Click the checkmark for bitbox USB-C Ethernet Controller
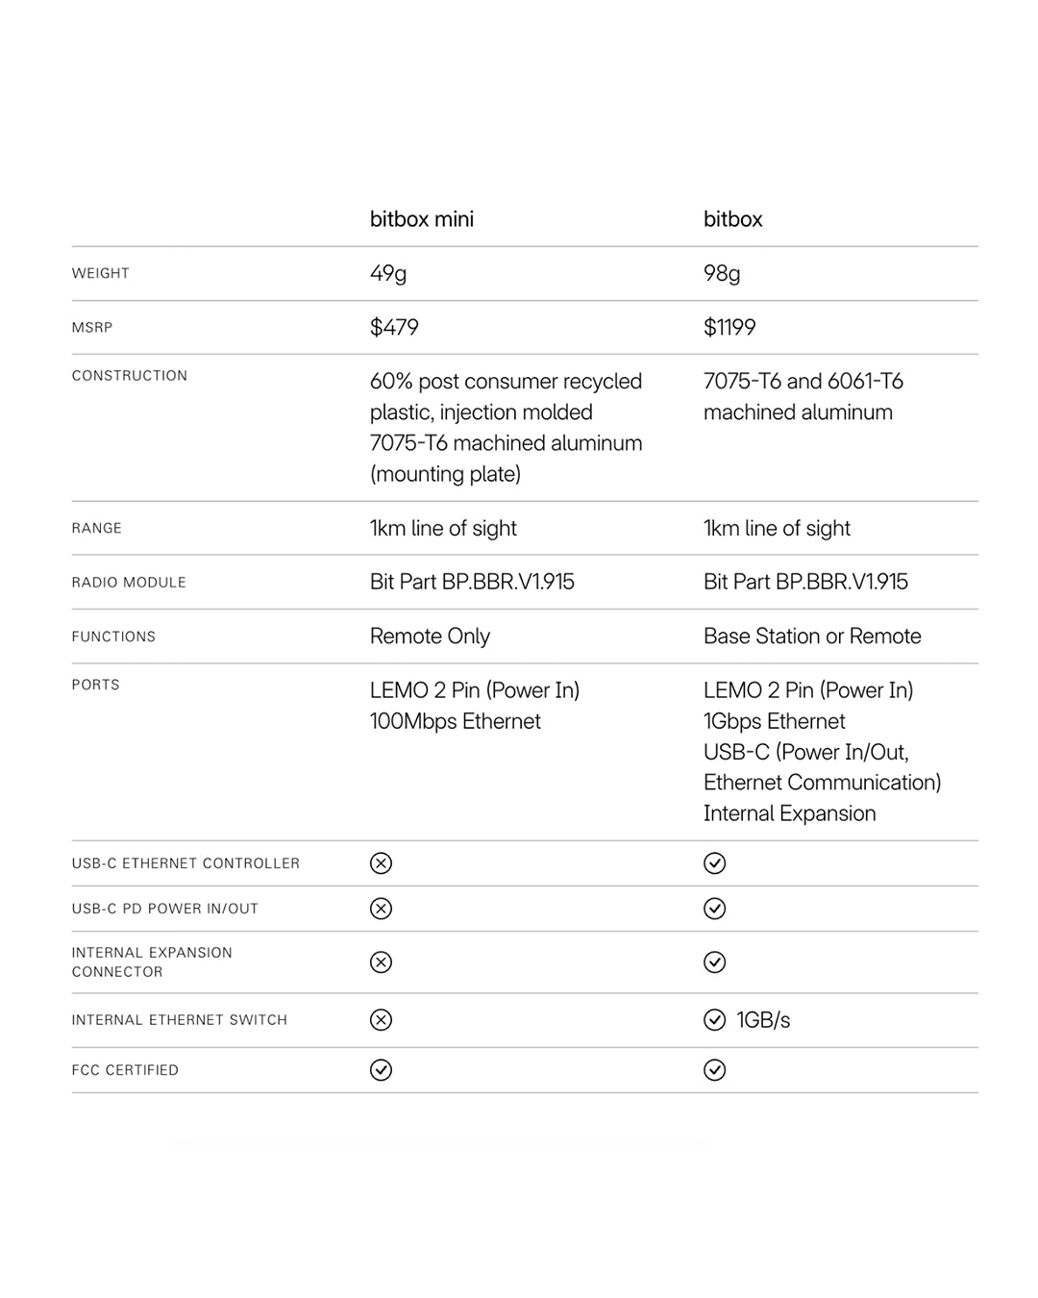This screenshot has width=1038, height=1298. (714, 863)
